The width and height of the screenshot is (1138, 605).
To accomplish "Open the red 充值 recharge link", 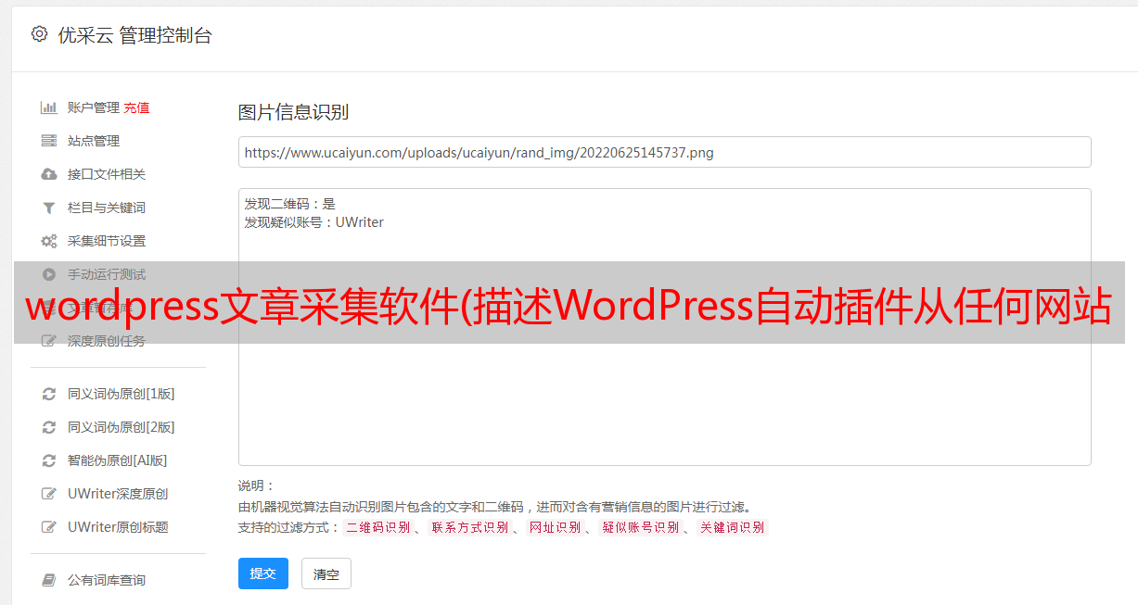I will (136, 107).
